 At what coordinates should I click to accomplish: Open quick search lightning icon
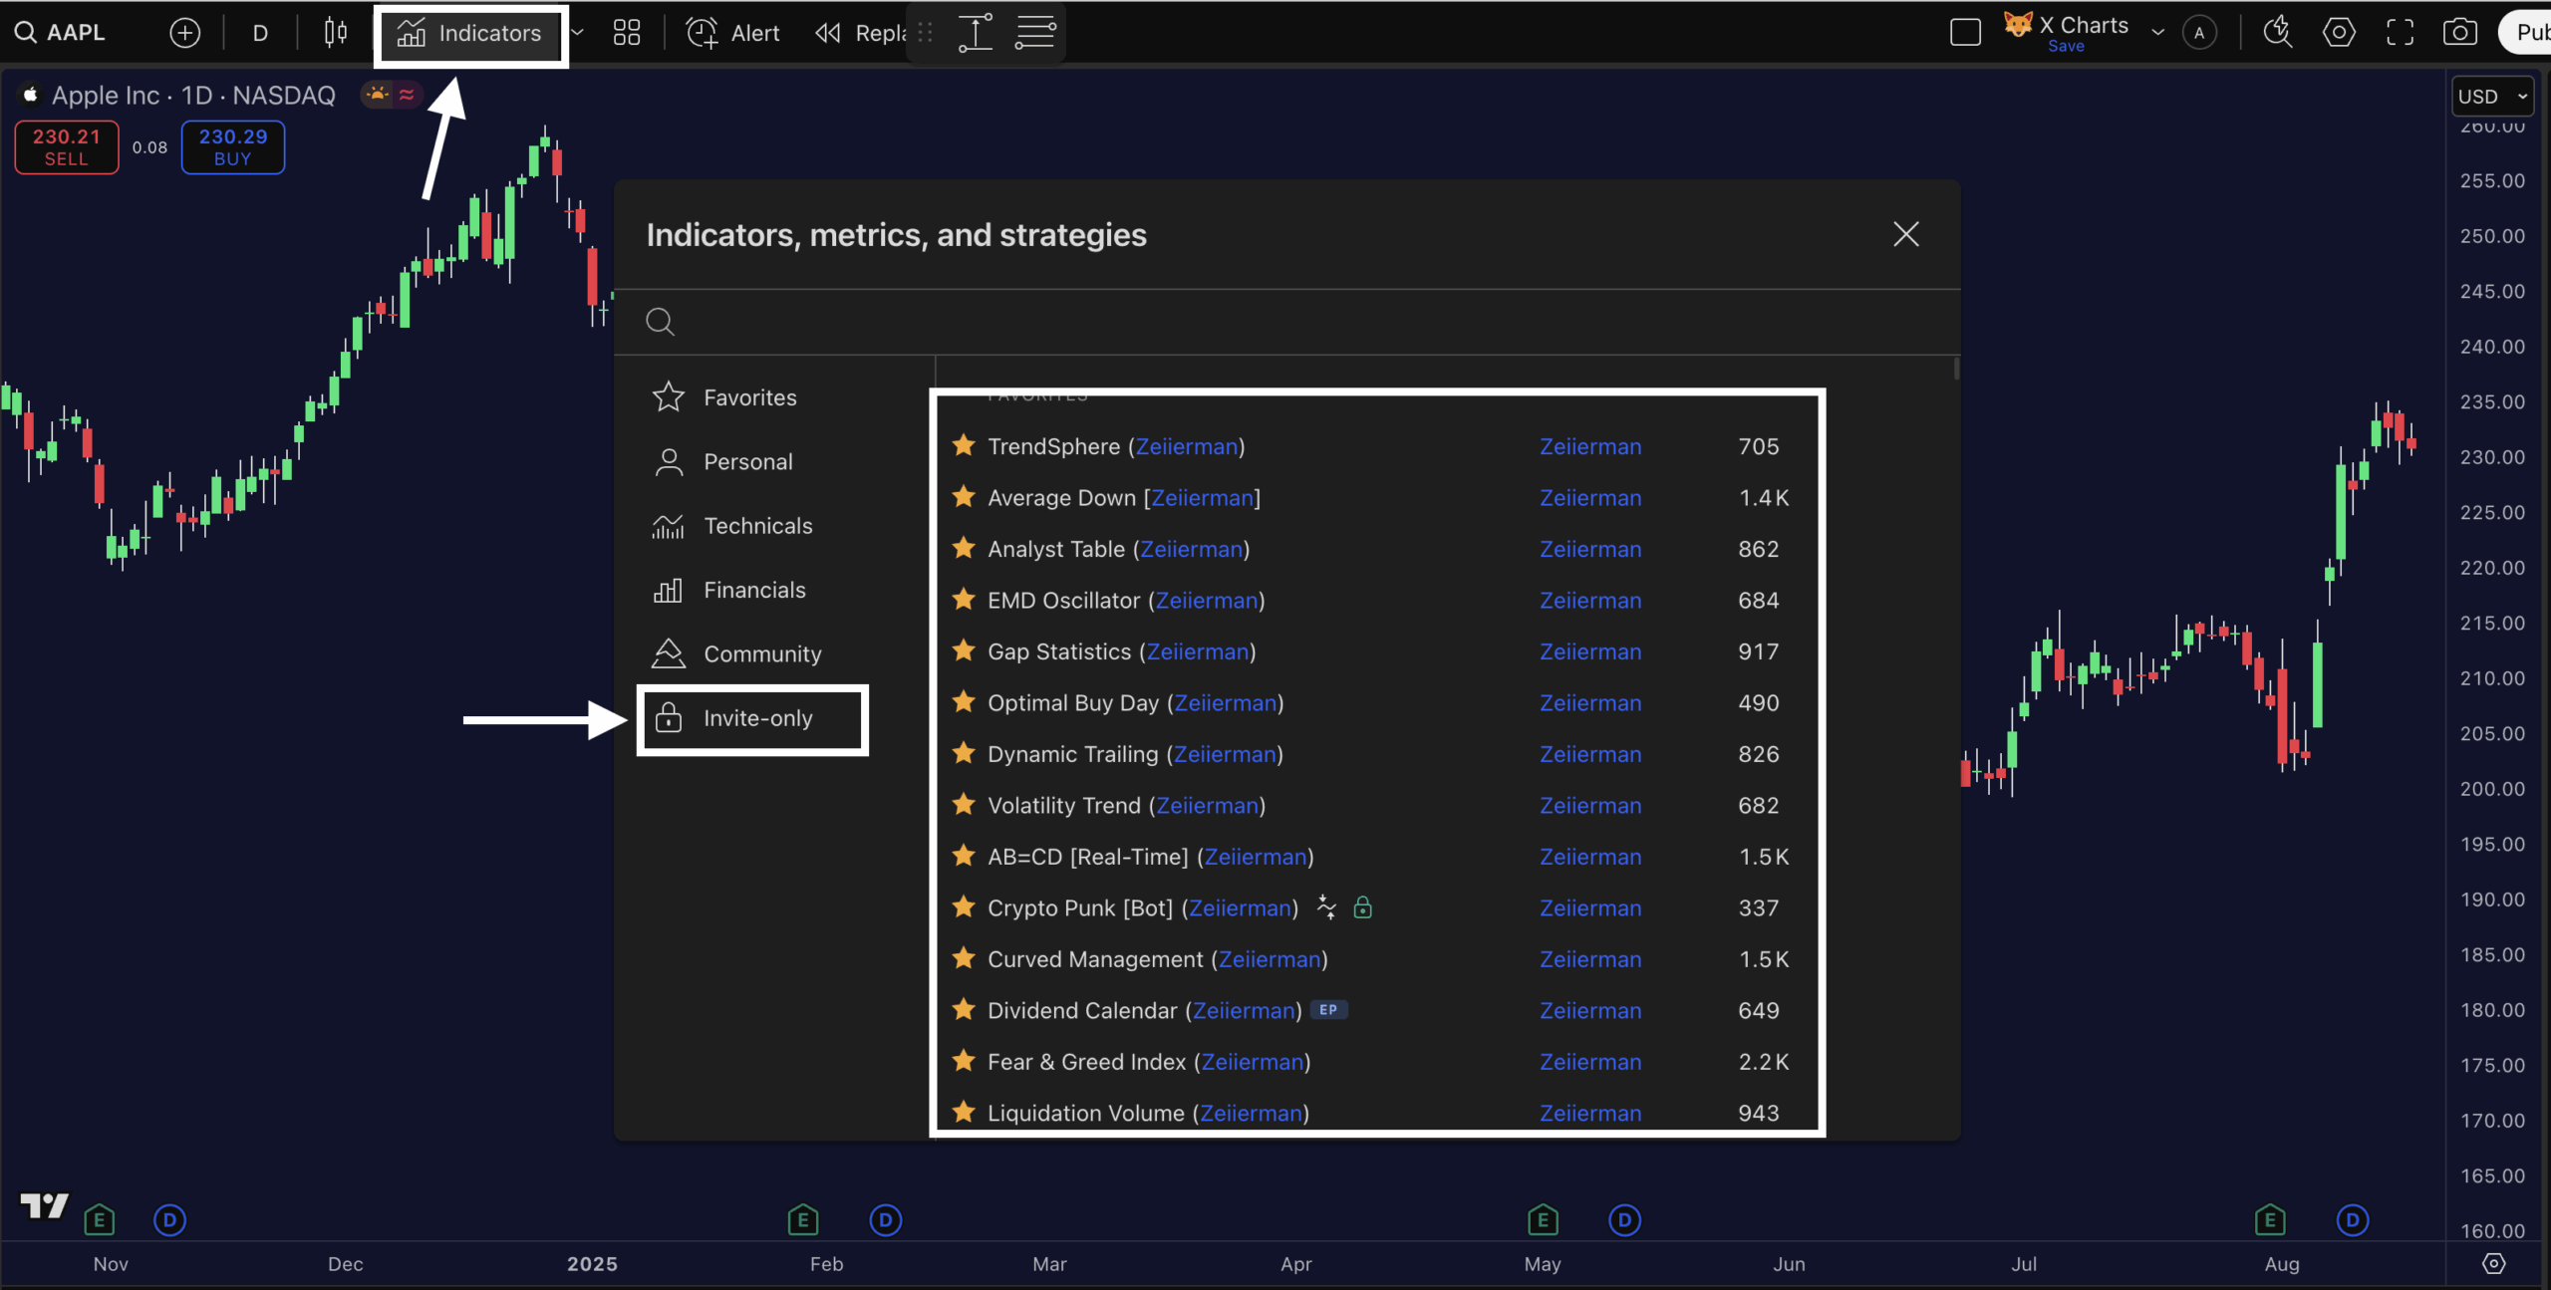(2277, 33)
